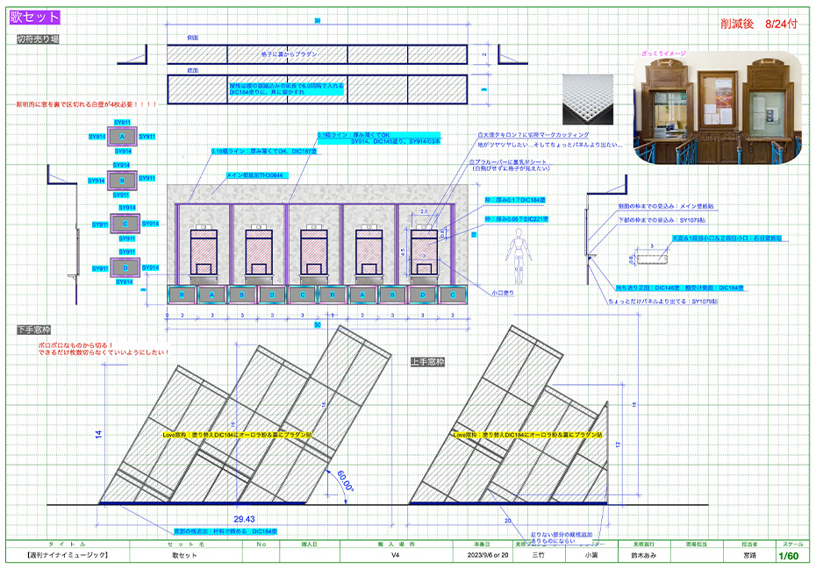Select the large 14 height dimension number
Image resolution: width=816 pixels, height=569 pixels.
pyautogui.click(x=99, y=433)
